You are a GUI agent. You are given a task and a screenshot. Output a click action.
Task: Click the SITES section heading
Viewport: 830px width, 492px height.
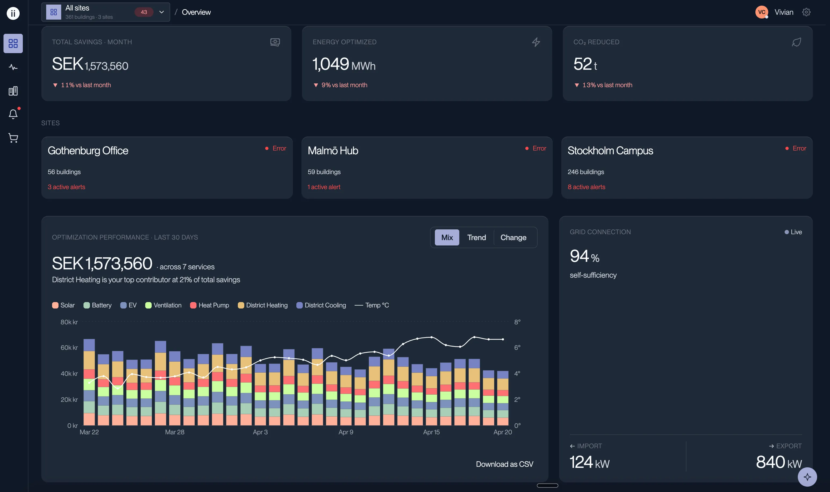(x=50, y=123)
